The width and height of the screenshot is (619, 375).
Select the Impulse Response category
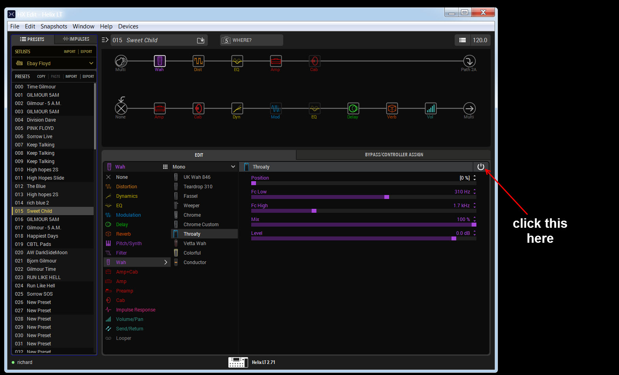(x=137, y=310)
